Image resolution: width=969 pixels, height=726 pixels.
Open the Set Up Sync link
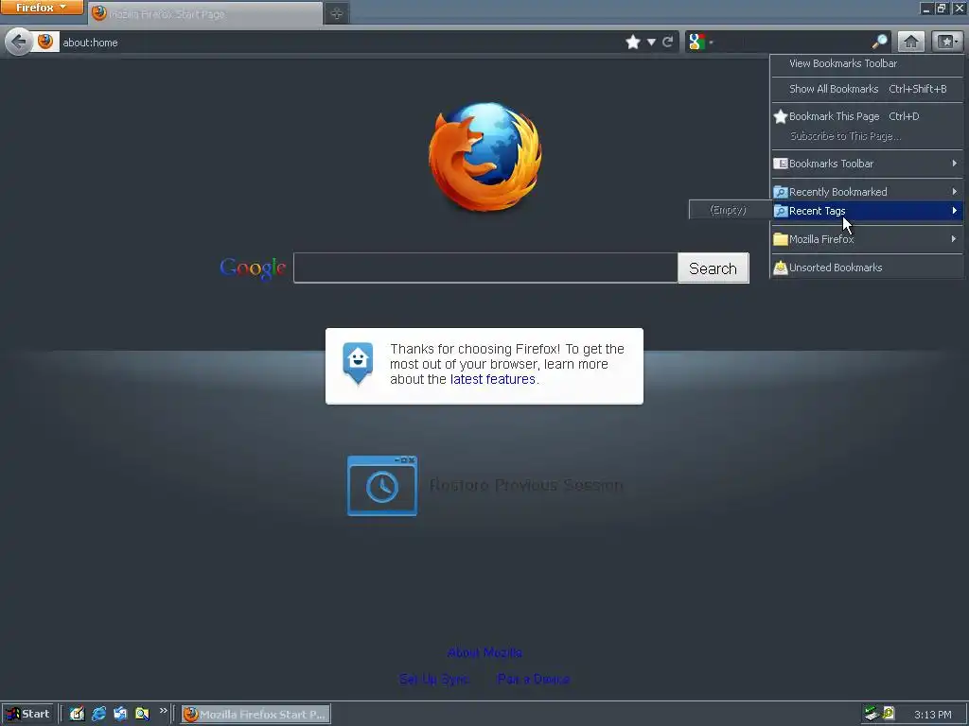point(433,679)
